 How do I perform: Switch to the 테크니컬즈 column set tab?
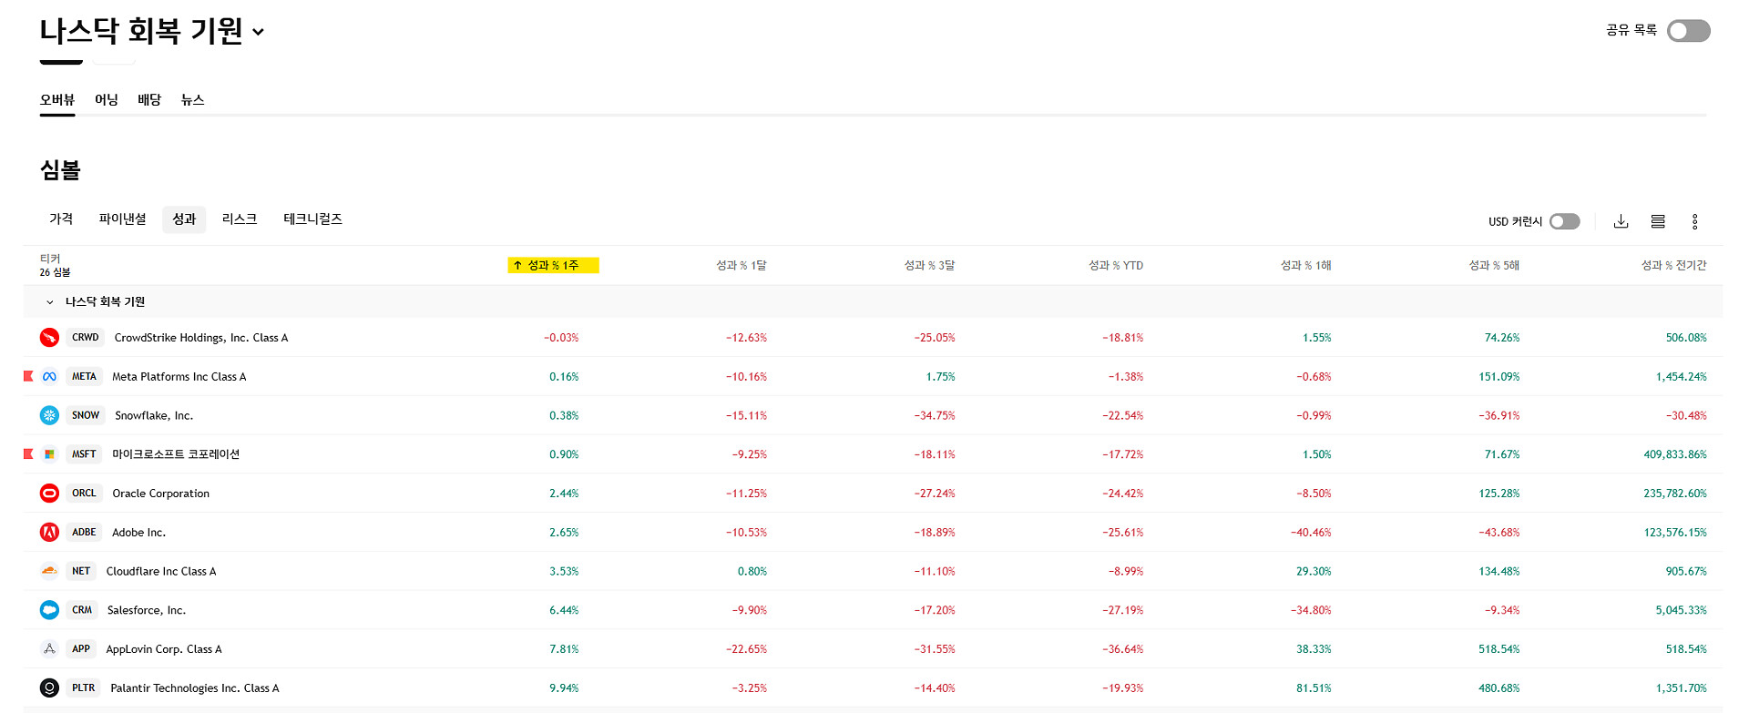coord(312,219)
